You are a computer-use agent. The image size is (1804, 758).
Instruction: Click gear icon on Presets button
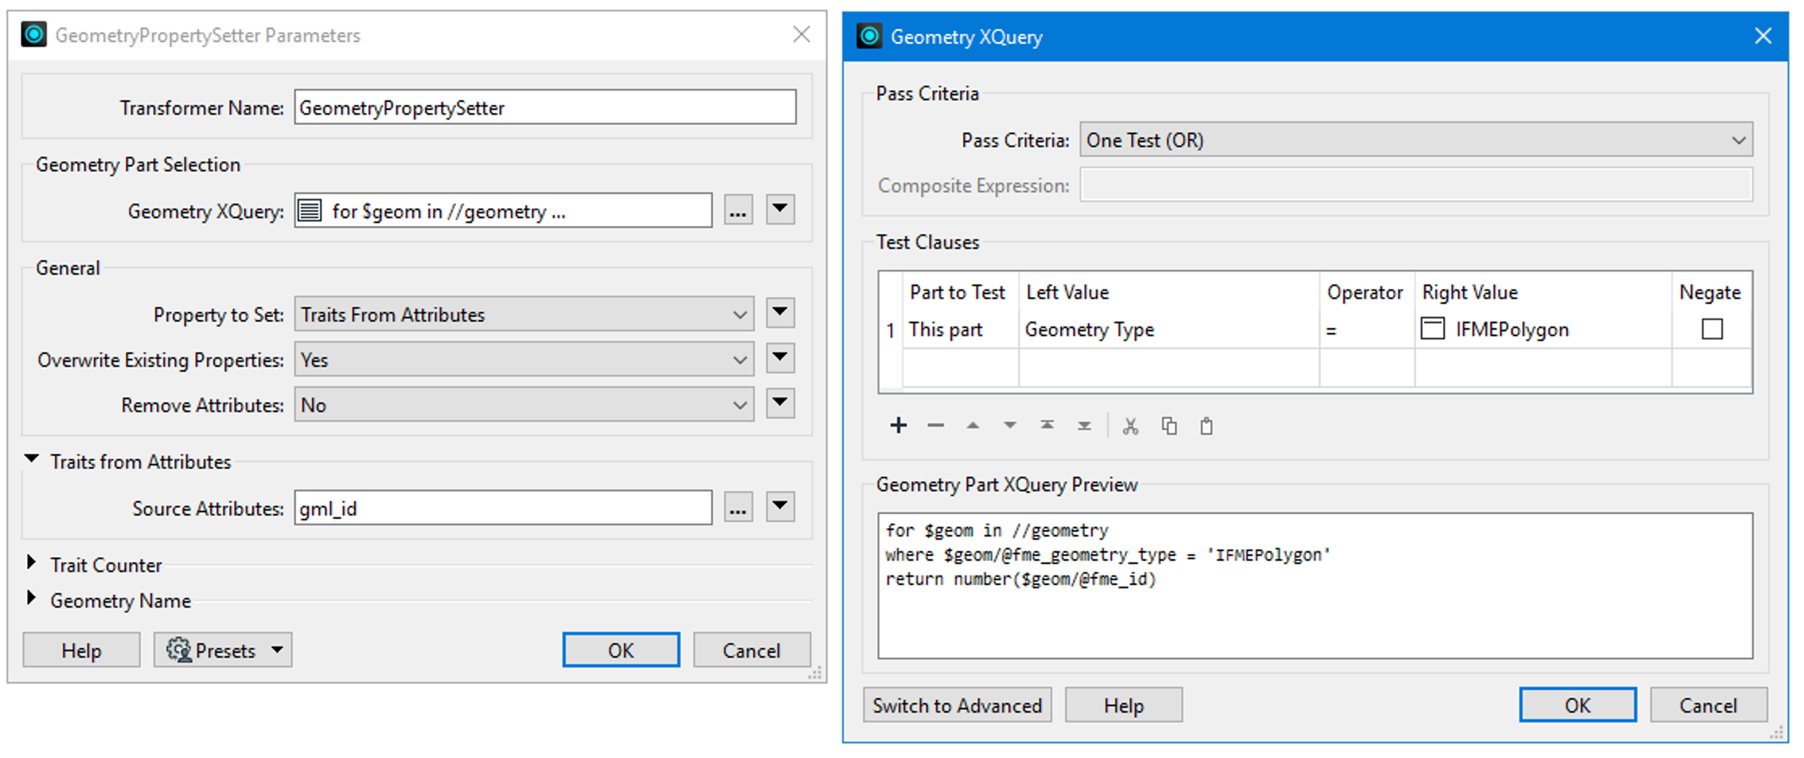click(178, 650)
